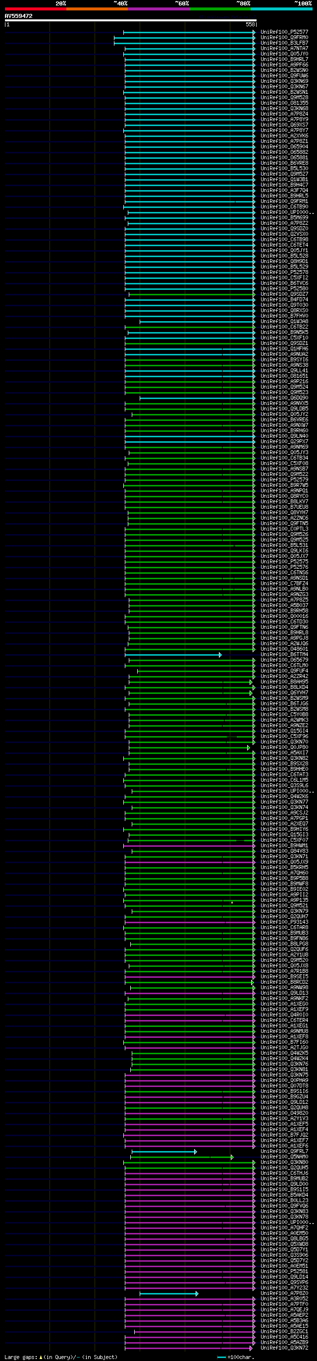Select the UniRef100_Q3KN69 label
Screen dimensions: 317x1361
tap(284, 81)
